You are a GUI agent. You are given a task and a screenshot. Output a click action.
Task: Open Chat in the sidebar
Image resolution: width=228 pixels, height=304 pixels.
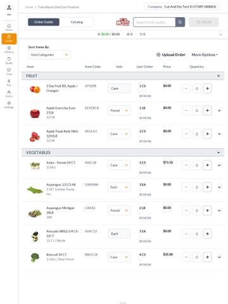(x=9, y=72)
